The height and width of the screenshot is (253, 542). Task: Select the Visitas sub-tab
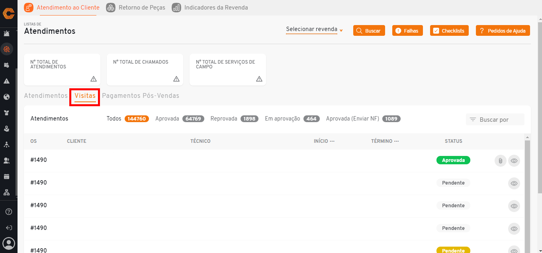pyautogui.click(x=85, y=96)
